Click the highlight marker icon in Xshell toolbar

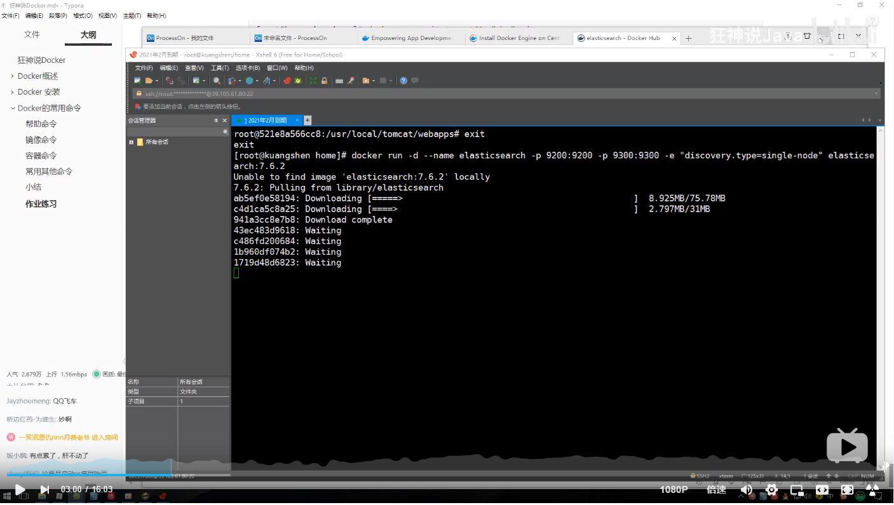(350, 81)
